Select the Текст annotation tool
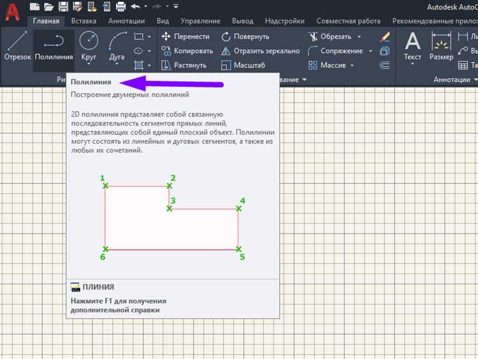Screen dimensions: 478x359 pos(412,46)
